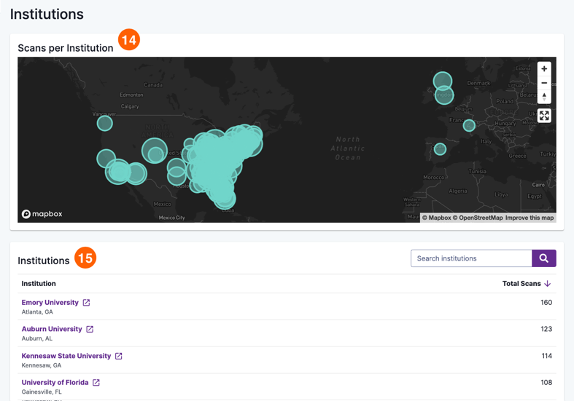Screen dimensions: 574x401
Task: Open Kennesaw State University external link icon
Action: click(119, 356)
